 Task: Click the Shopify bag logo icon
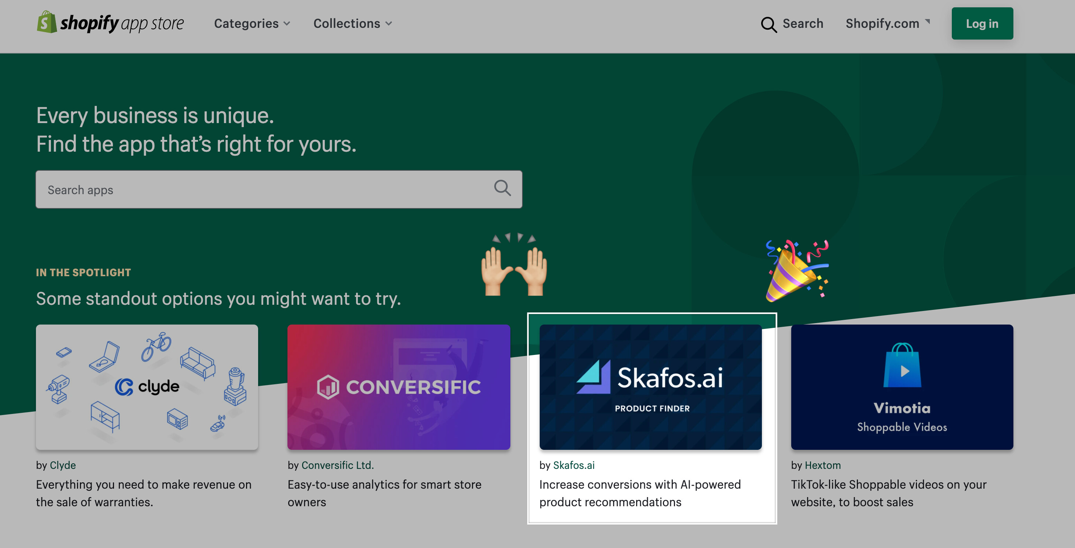pos(47,22)
